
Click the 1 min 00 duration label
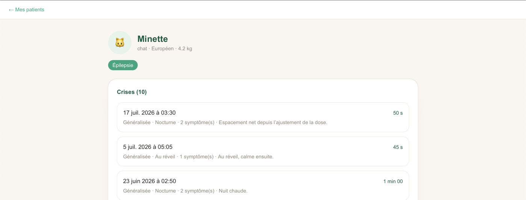tap(393, 181)
